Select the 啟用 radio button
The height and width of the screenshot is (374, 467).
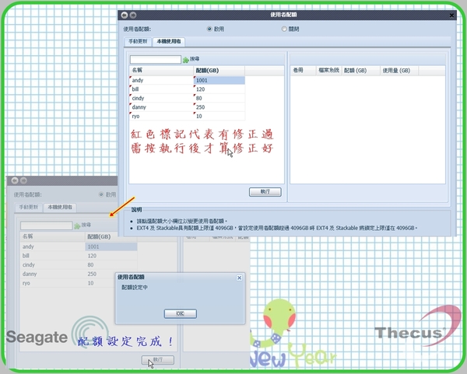[x=210, y=29]
